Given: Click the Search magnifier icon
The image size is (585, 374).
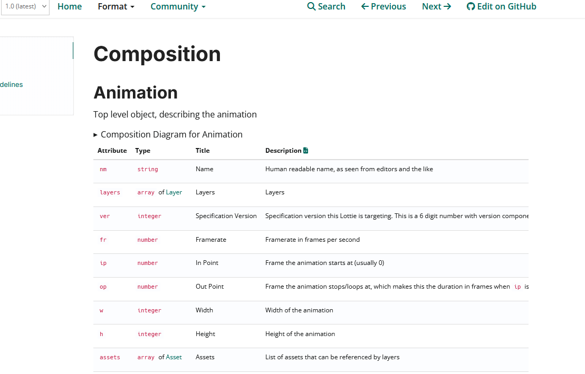Looking at the screenshot, I should tap(311, 7).
